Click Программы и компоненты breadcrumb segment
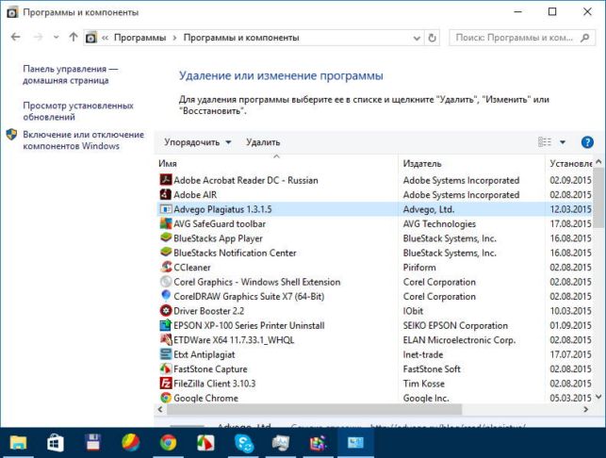The height and width of the screenshot is (458, 606). click(x=241, y=38)
